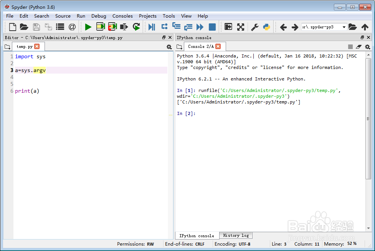Open a file using the folder icon

(24, 27)
